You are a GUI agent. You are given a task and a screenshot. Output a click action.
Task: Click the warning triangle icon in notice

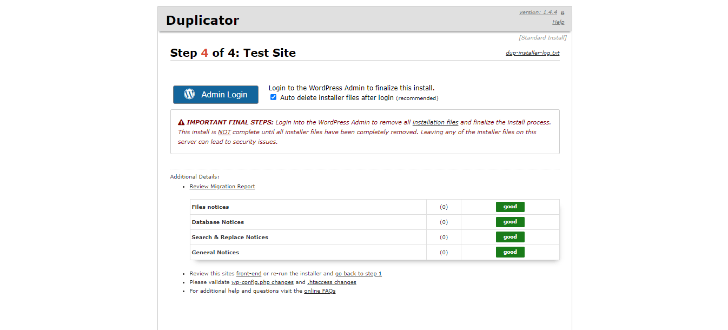181,122
